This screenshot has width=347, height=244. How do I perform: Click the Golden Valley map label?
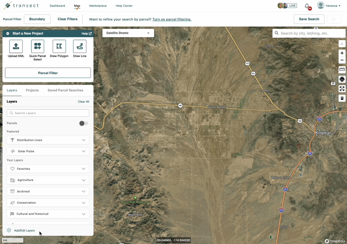217,107
